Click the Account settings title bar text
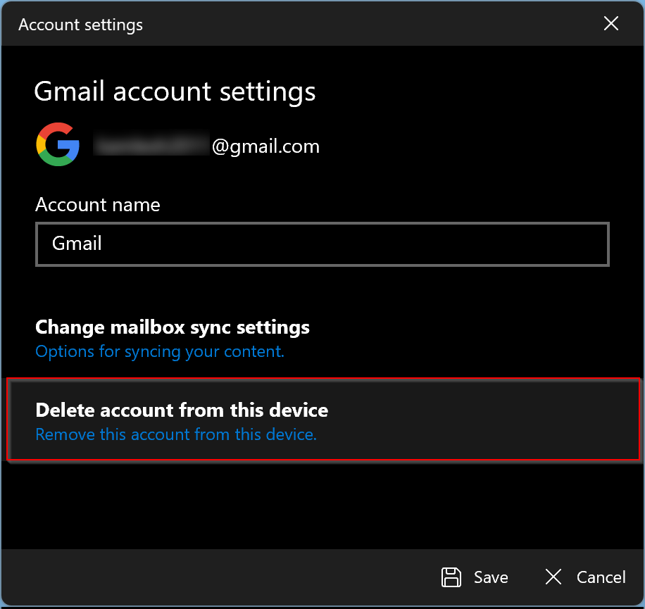The width and height of the screenshot is (645, 609). (80, 24)
